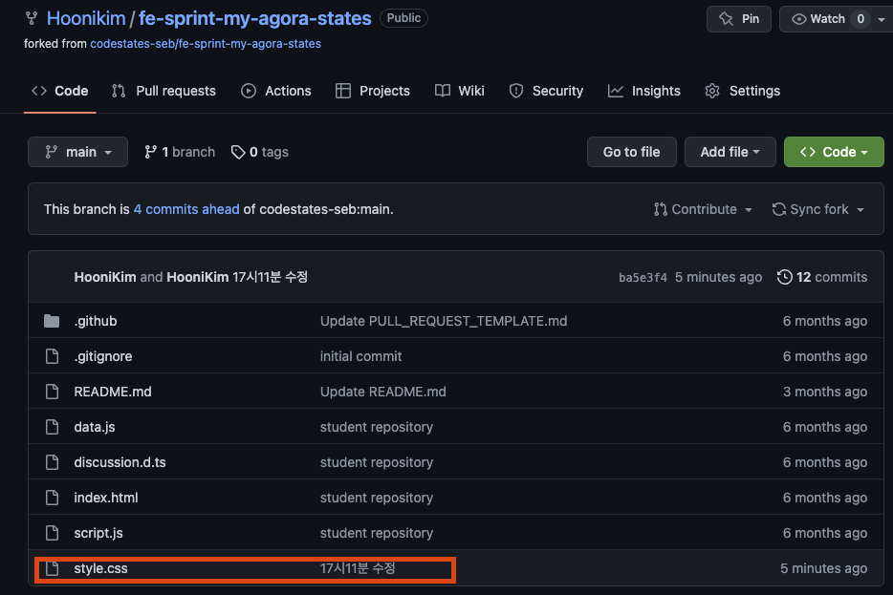893x595 pixels.
Task: Expand the Contribute dropdown
Action: (703, 209)
